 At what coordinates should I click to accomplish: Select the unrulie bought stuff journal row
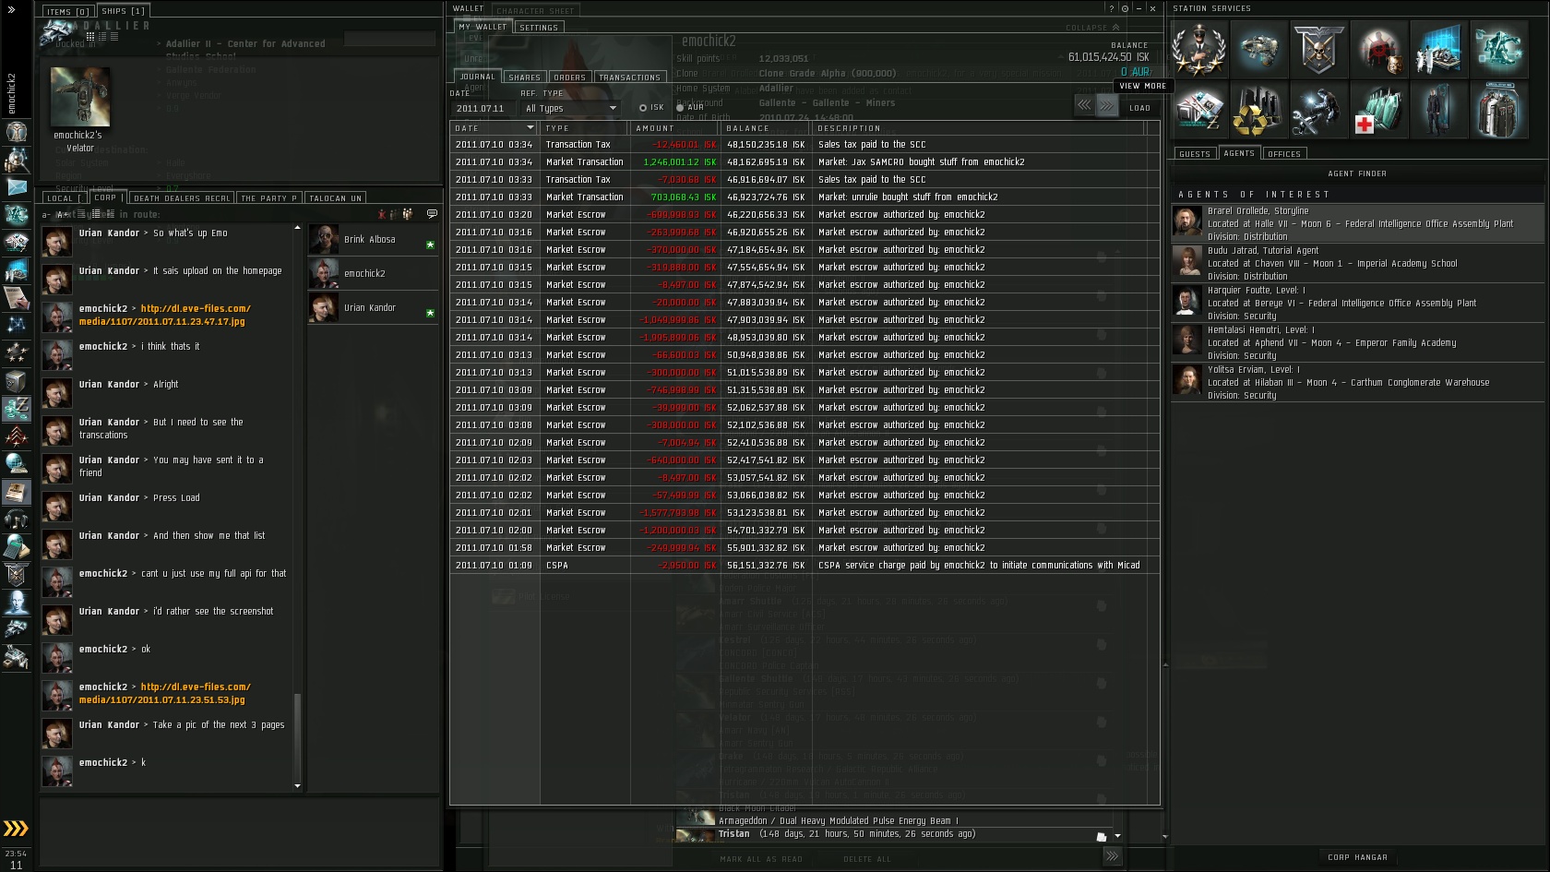coord(805,197)
